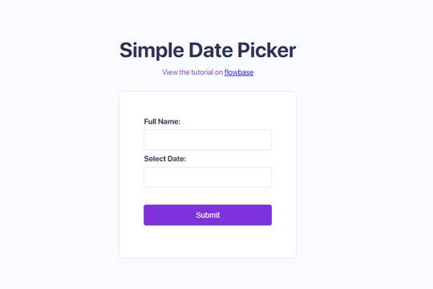Click the word "Picker" in the title
433x289 pixels.
pos(267,50)
